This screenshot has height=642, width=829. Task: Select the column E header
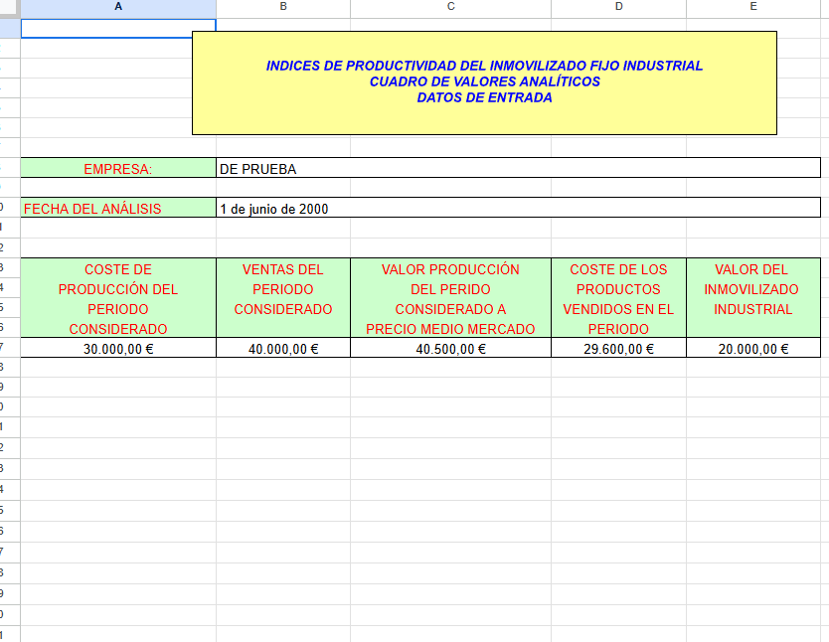point(752,8)
